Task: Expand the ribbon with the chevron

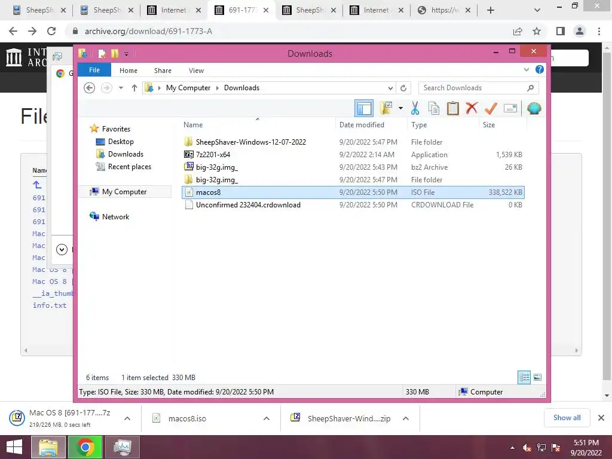Action: [x=526, y=69]
